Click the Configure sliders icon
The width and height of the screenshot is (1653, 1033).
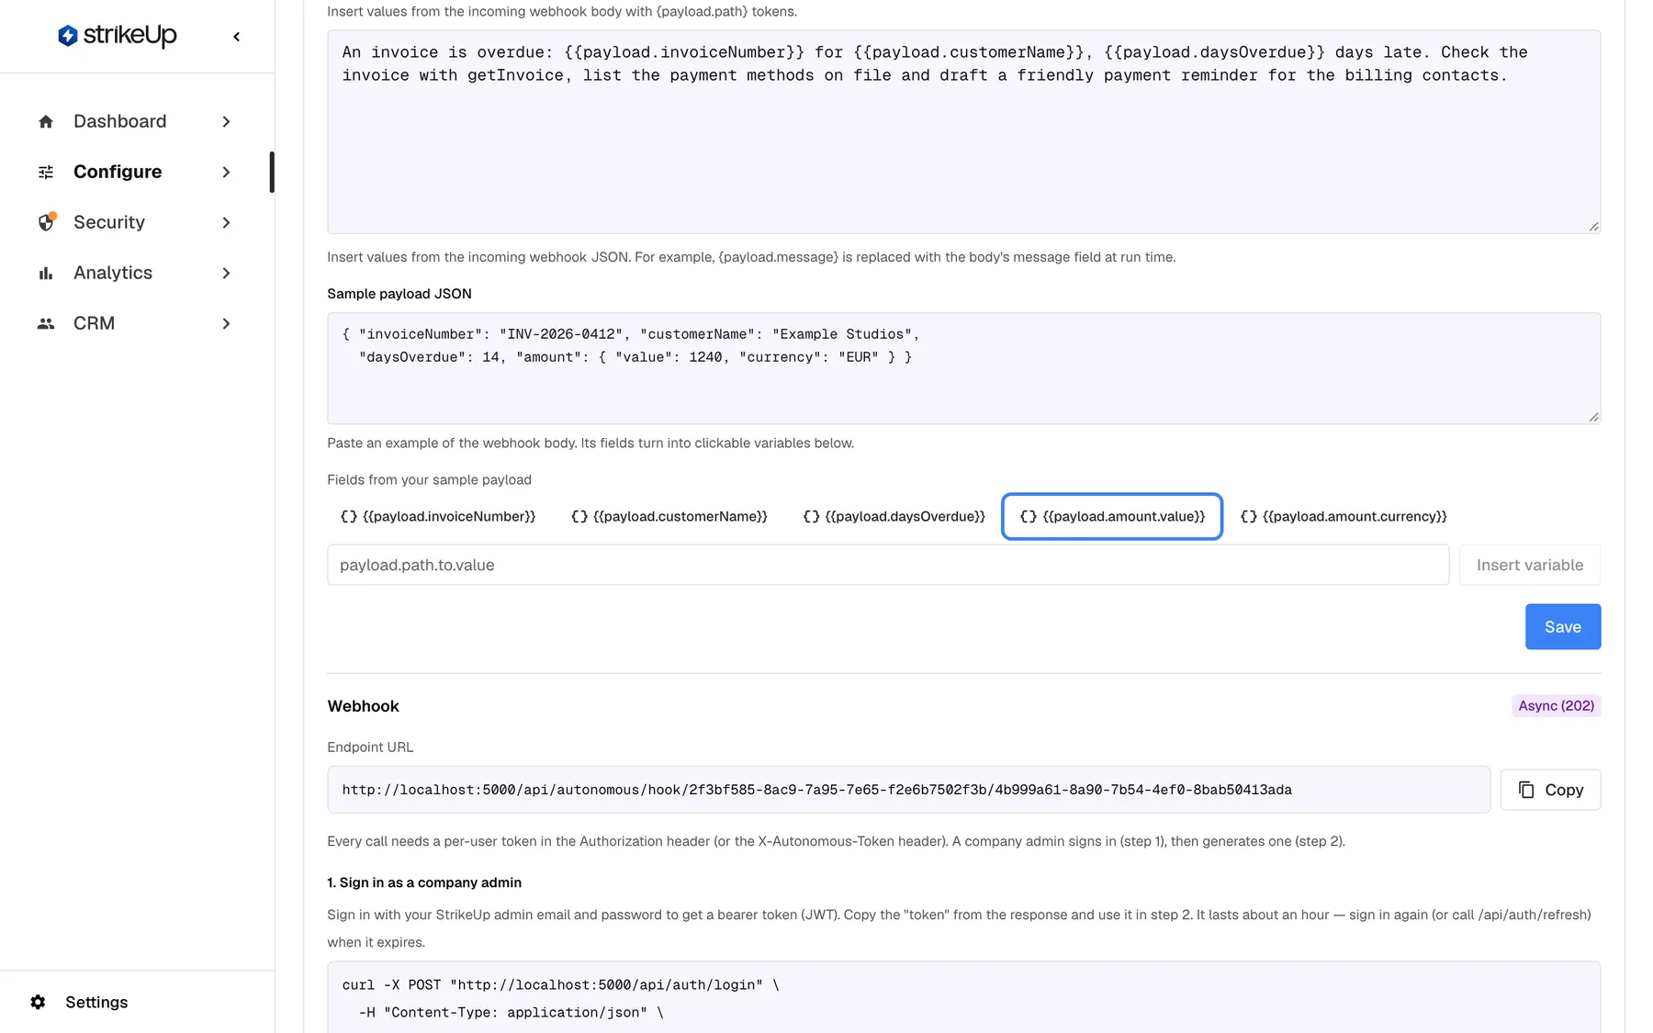pos(46,172)
